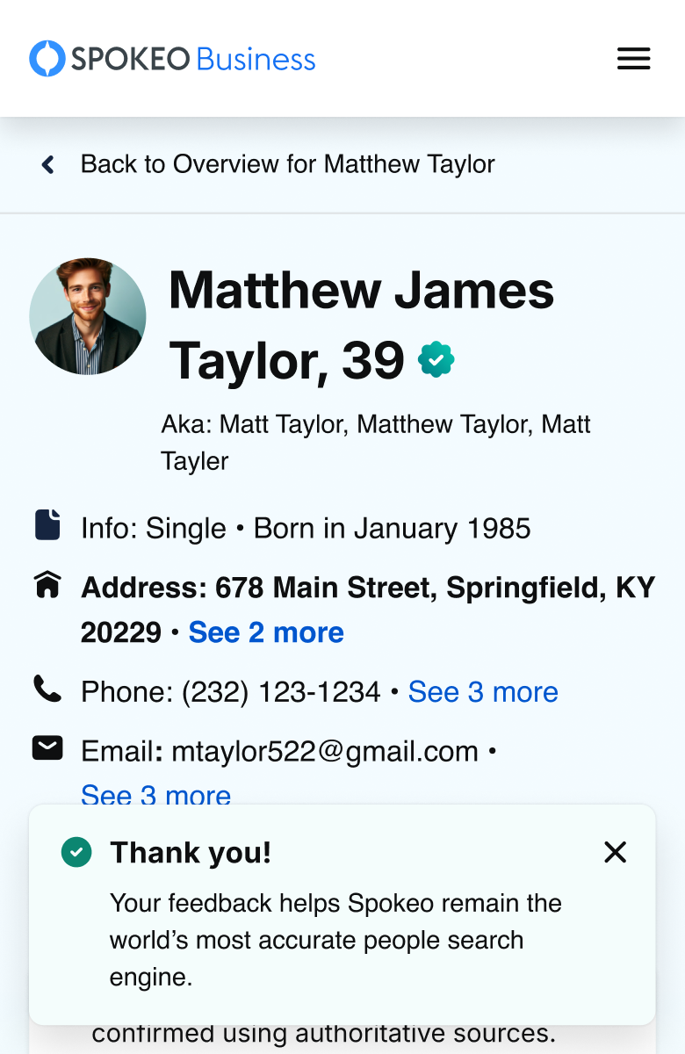Click the green checkmark success icon

coord(76,851)
